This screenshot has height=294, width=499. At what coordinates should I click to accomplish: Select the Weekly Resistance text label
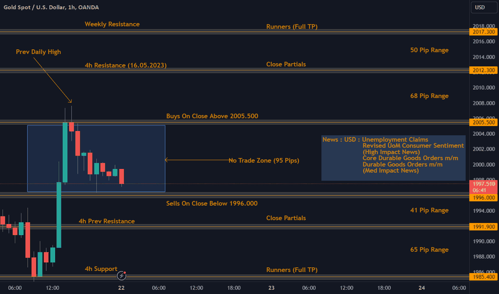pos(112,24)
